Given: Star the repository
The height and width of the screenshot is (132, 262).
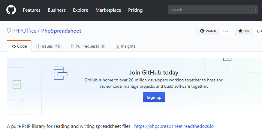Looking at the screenshot, I should (x=244, y=31).
